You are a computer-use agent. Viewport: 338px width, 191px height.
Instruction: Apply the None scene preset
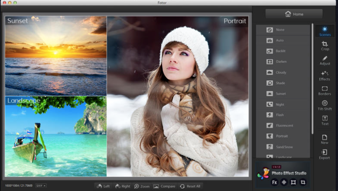tap(283, 30)
